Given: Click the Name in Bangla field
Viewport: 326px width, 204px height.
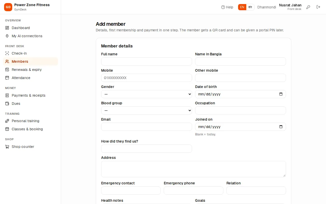Looking at the screenshot, I should point(240,61).
